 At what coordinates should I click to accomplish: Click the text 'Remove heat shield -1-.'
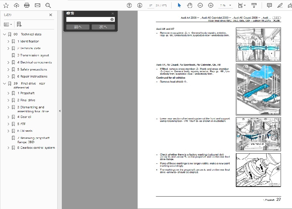173,82
